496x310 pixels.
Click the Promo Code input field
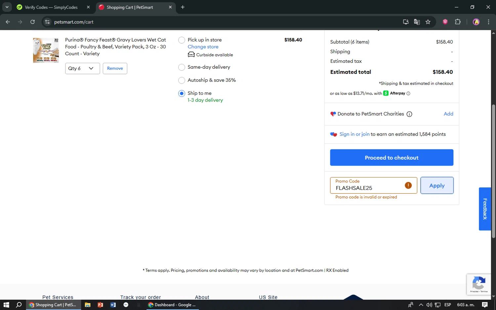pyautogui.click(x=373, y=185)
